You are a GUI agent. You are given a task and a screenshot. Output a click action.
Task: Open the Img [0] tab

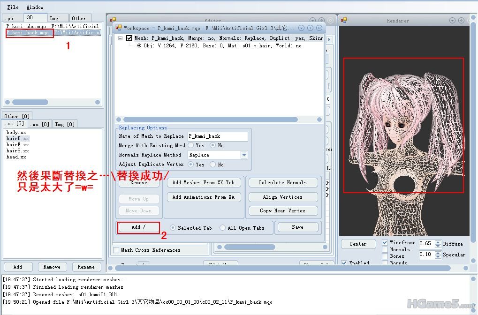[65, 124]
